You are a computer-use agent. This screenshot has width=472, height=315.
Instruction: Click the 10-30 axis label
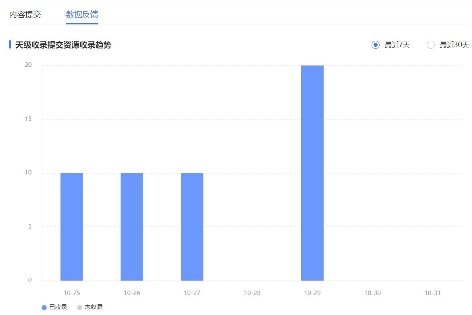point(372,293)
